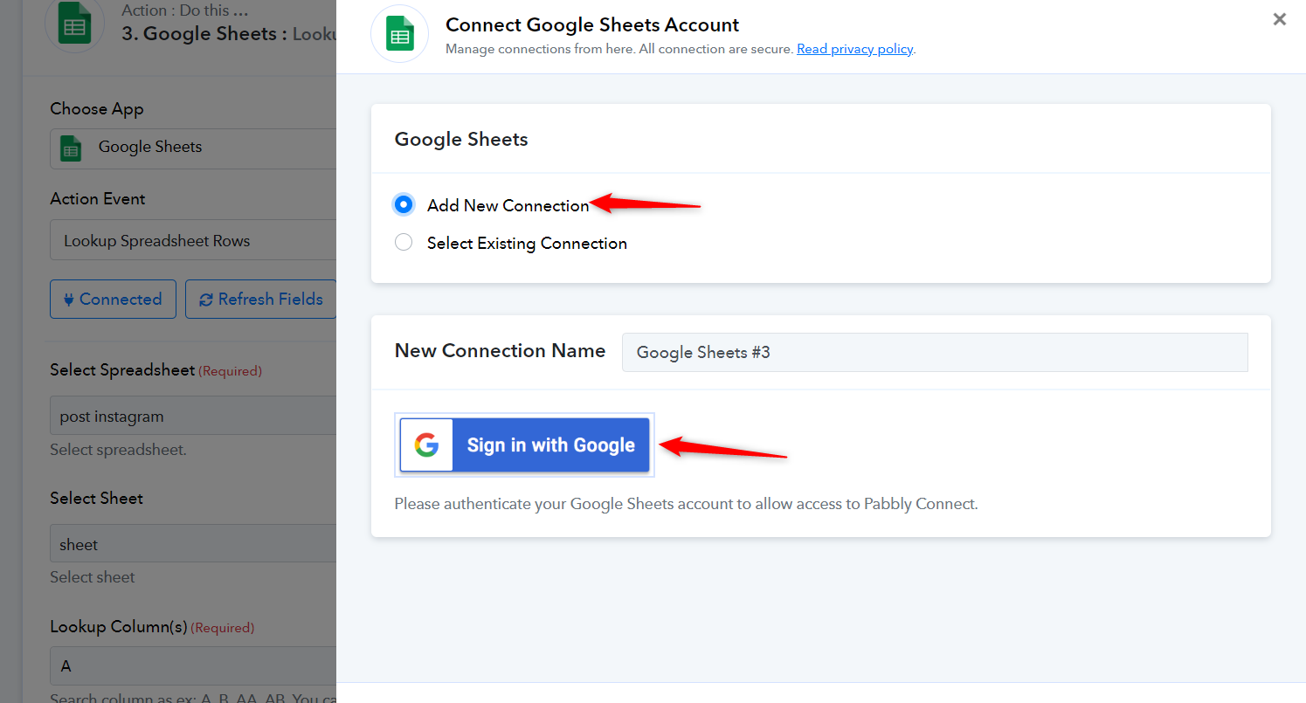Click the plug icon on Connected button
Screen dimensions: 1306x703
point(69,300)
